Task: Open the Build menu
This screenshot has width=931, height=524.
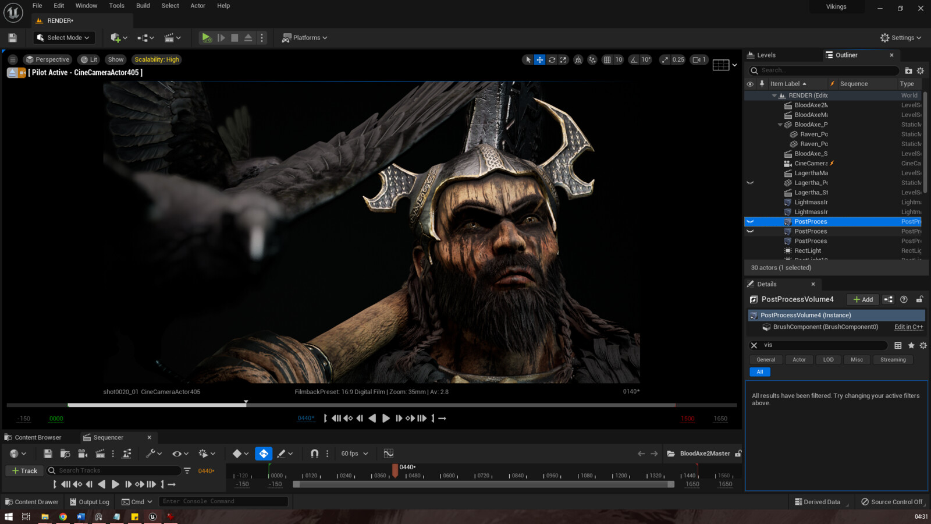Action: pos(143,6)
